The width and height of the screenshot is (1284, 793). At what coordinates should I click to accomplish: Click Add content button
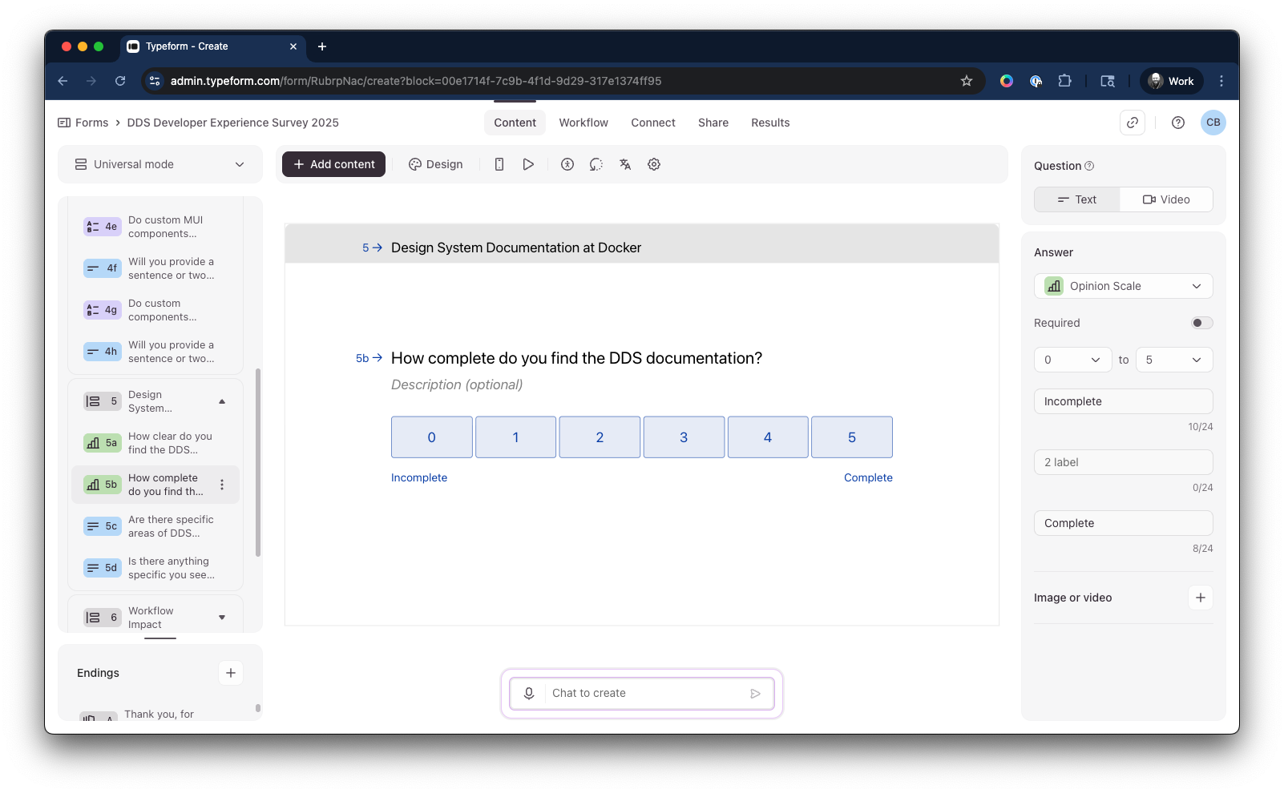tap(333, 164)
